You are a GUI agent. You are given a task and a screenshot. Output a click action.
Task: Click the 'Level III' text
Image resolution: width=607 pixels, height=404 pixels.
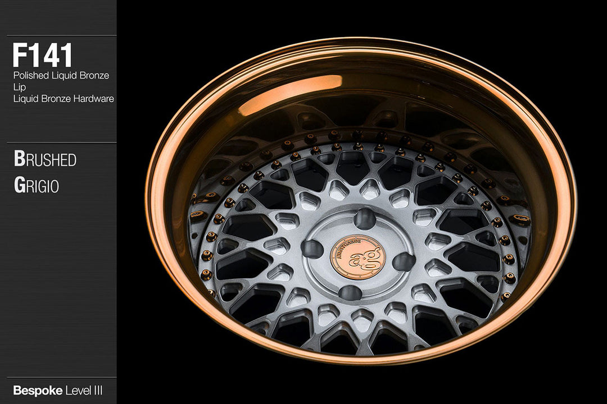coord(84,390)
